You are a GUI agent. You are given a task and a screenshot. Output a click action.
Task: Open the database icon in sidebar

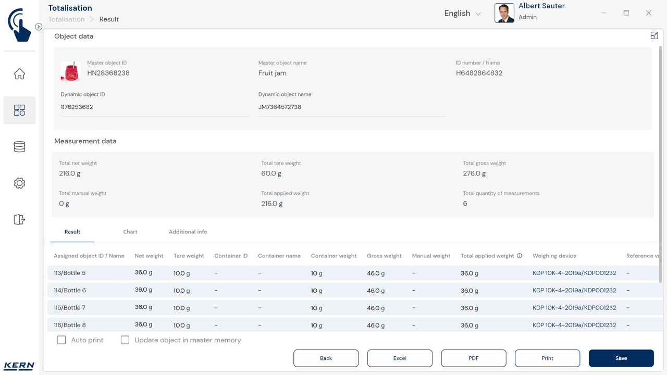(x=19, y=147)
